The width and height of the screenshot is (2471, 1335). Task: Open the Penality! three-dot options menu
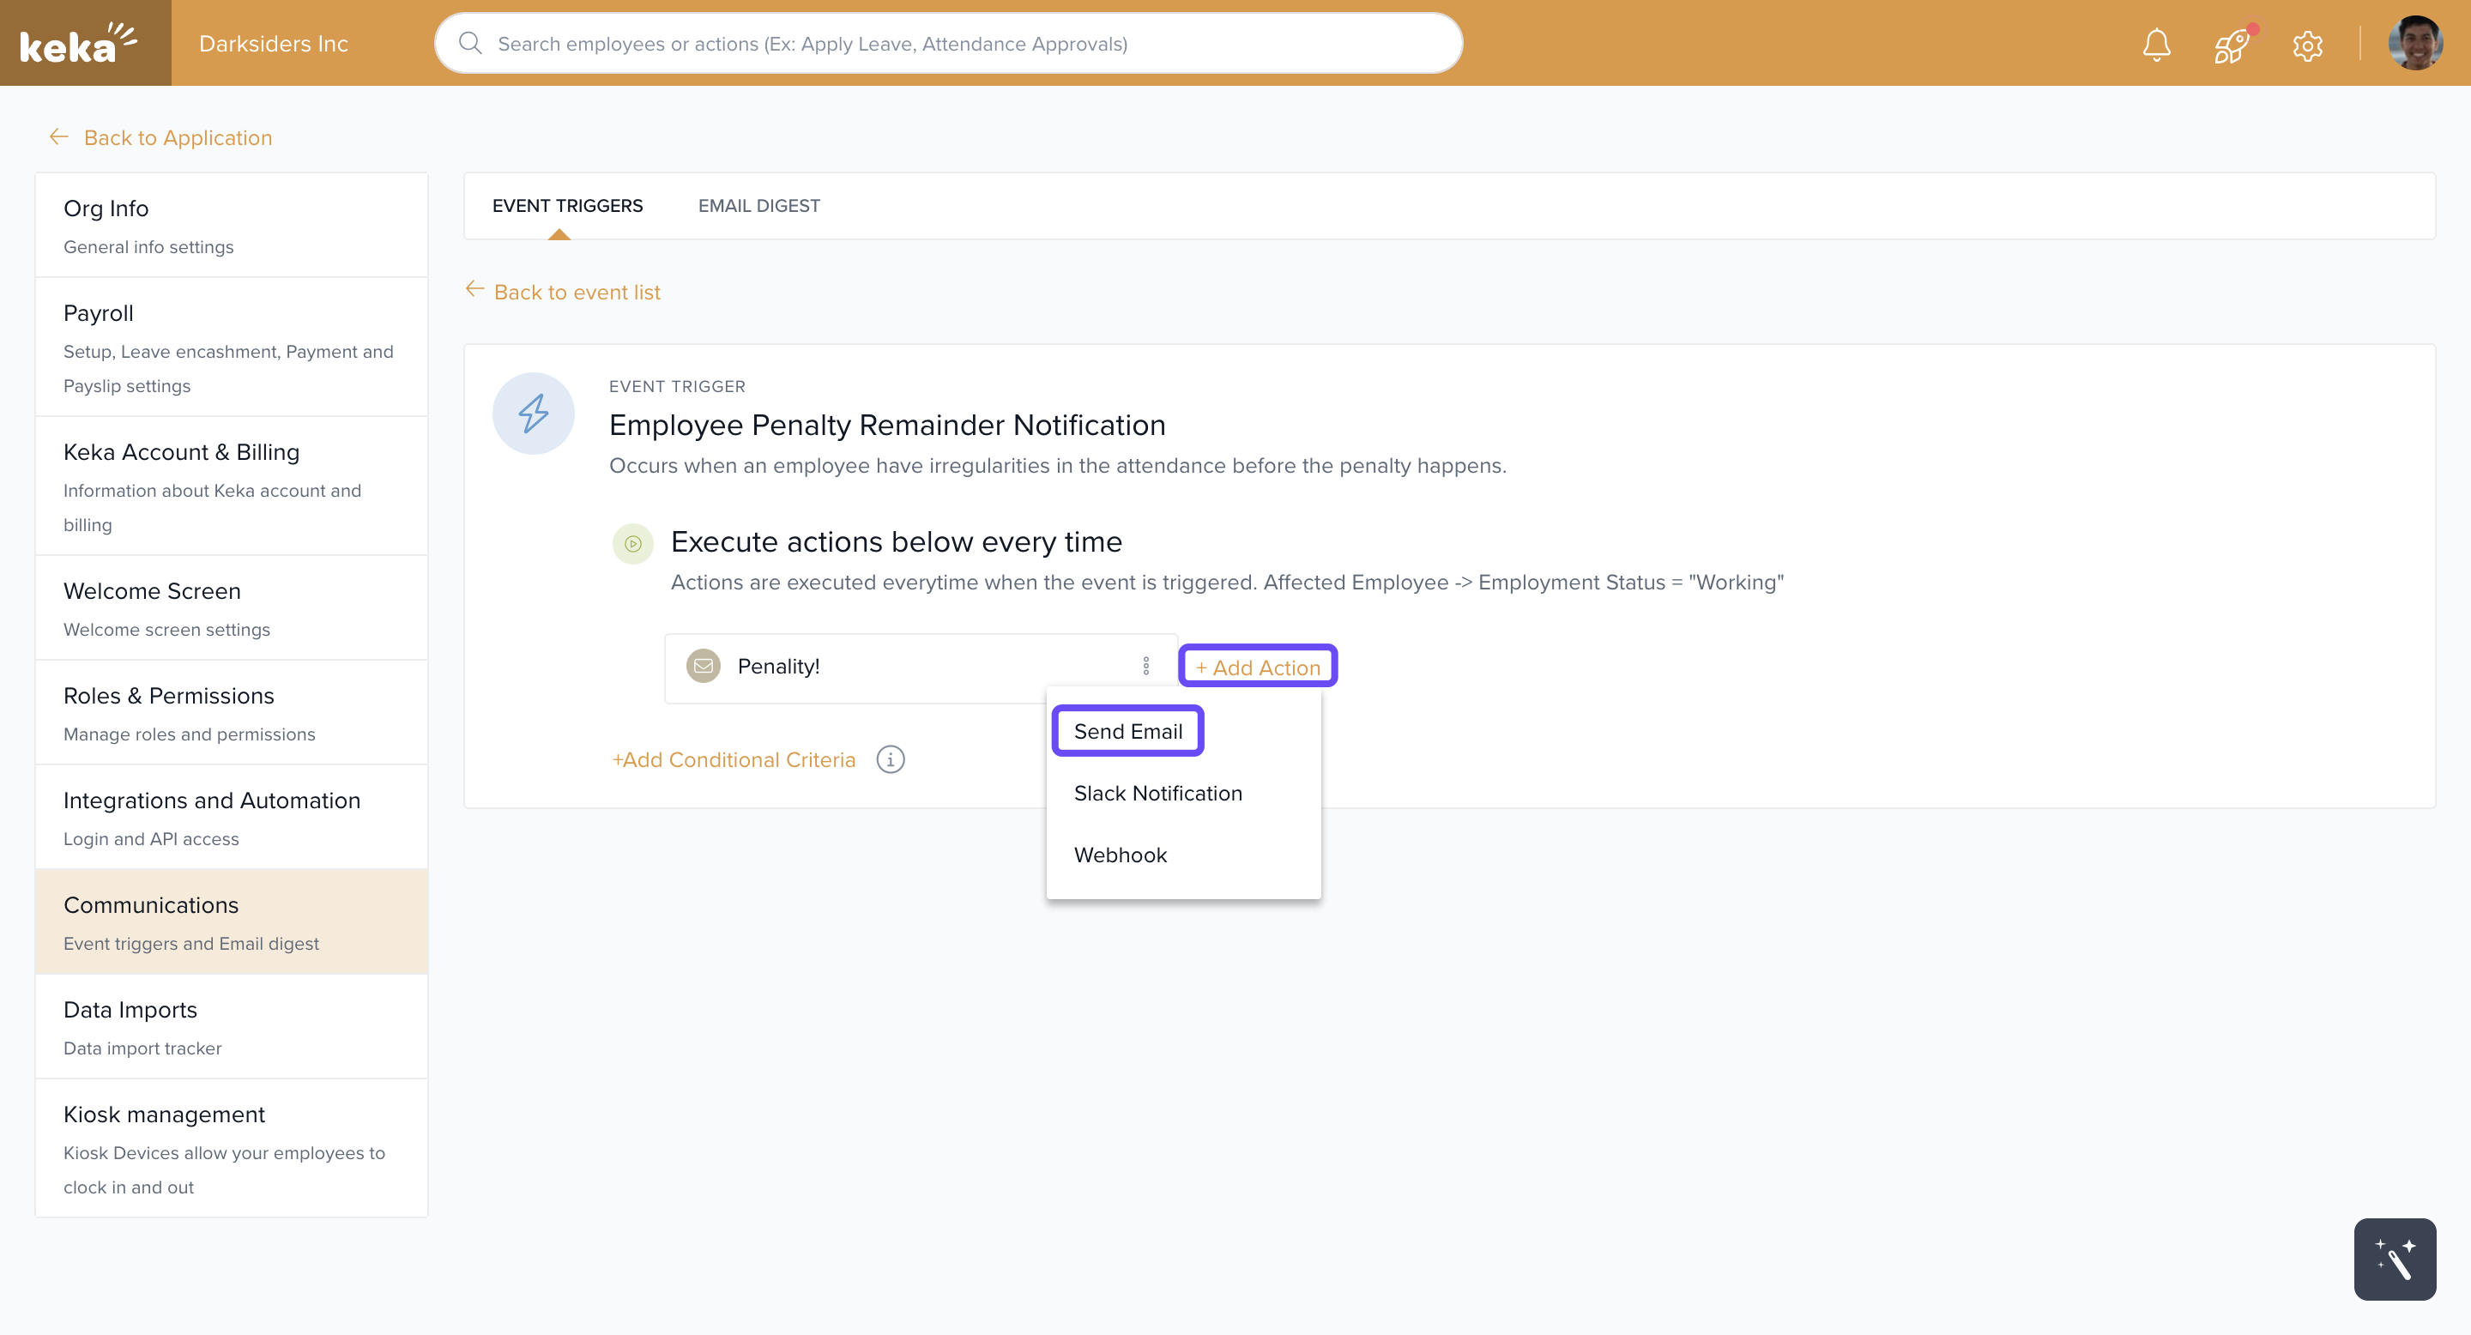click(x=1146, y=666)
